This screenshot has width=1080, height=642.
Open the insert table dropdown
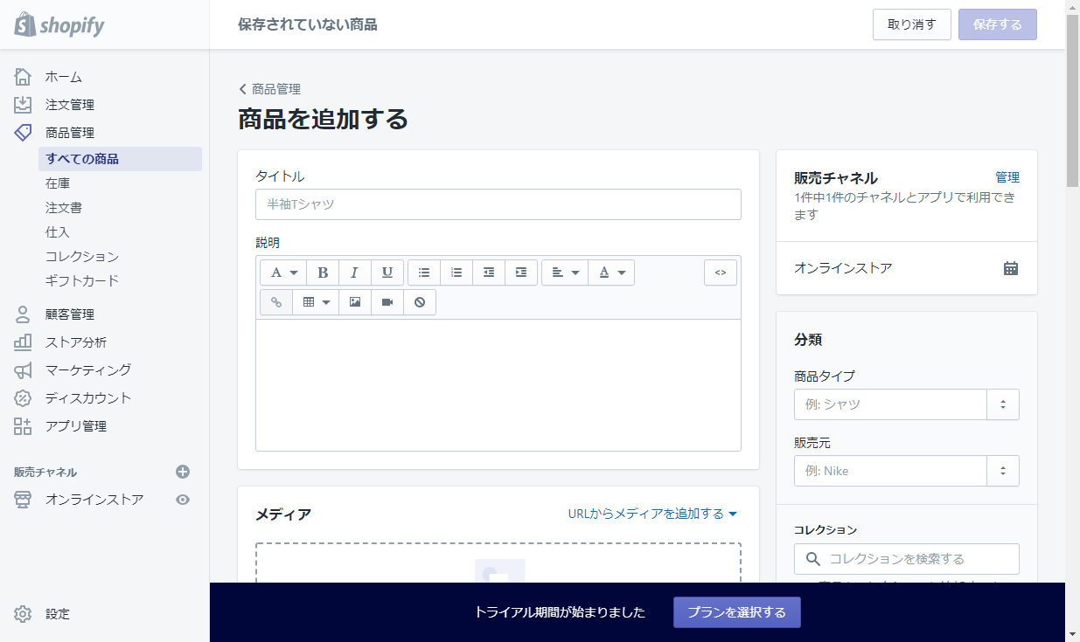316,302
